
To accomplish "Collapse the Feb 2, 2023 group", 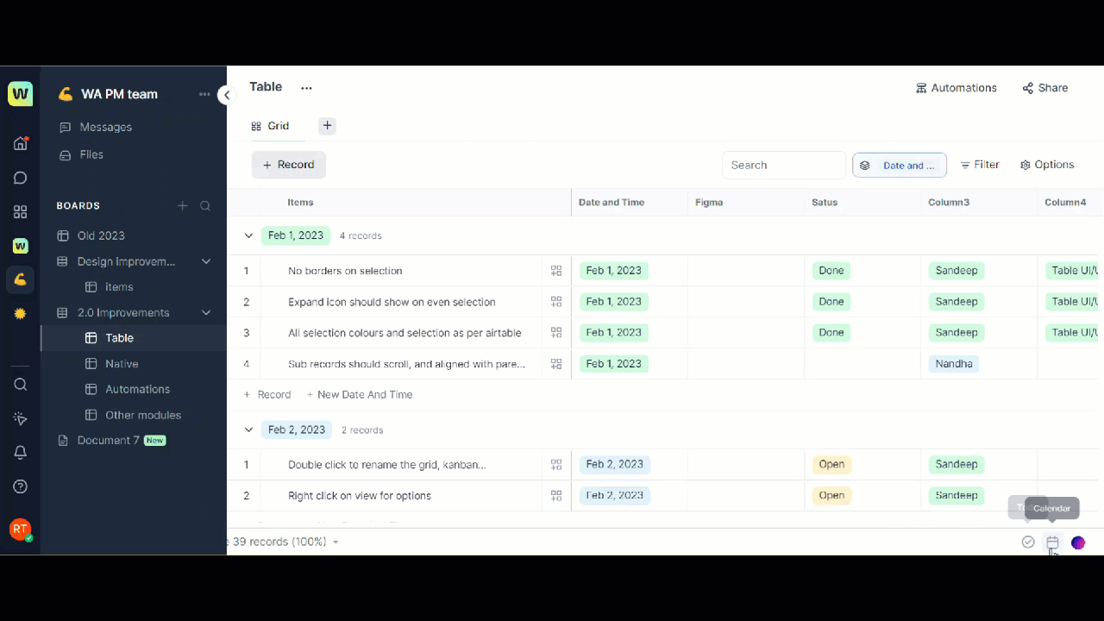I will coord(248,430).
